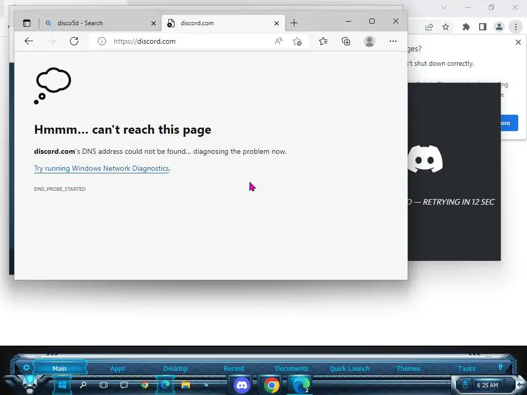The height and width of the screenshot is (395, 527).
Task: Open the Edge profile avatar
Action: click(370, 41)
